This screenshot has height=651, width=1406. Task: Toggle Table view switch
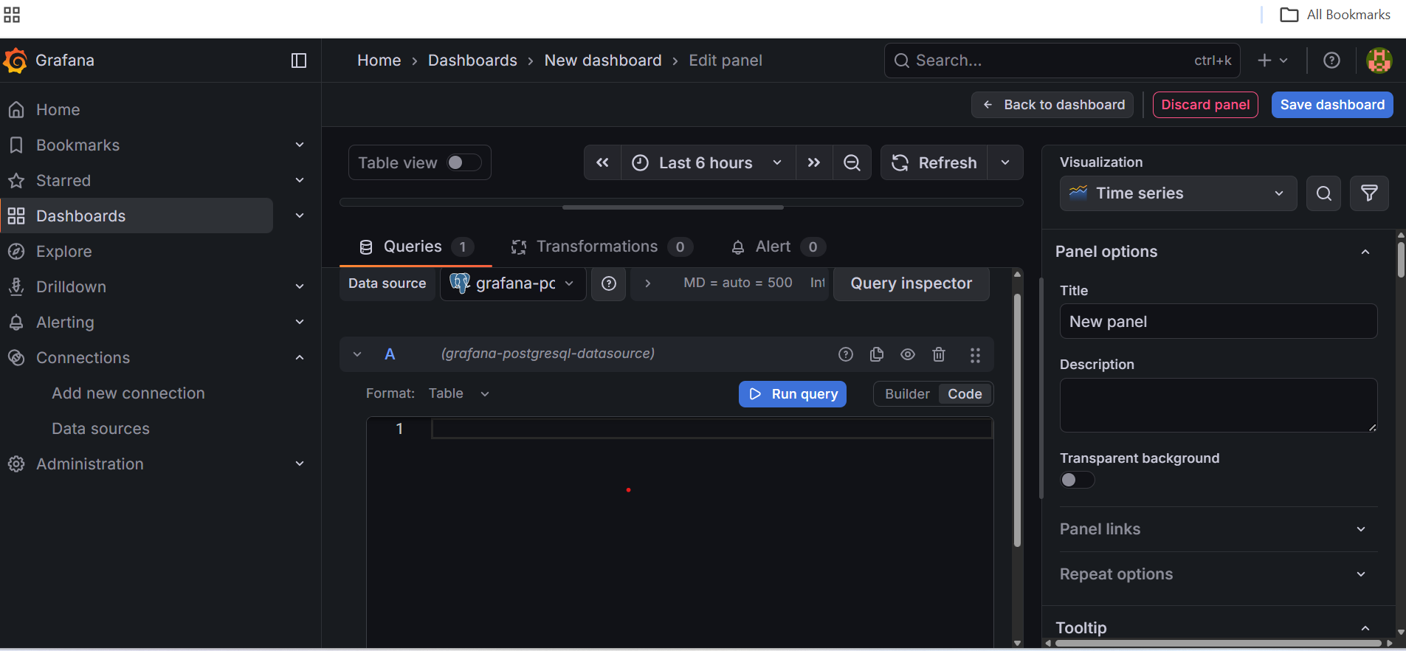coord(464,162)
